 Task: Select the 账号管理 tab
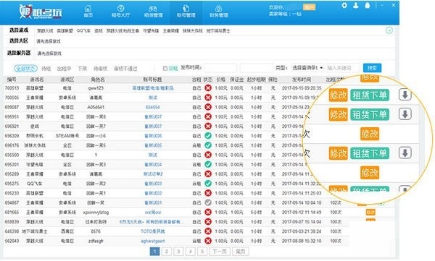pyautogui.click(x=186, y=12)
